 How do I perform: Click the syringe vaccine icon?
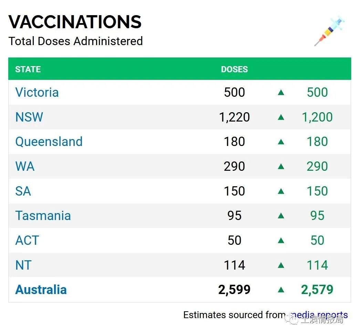(x=330, y=31)
